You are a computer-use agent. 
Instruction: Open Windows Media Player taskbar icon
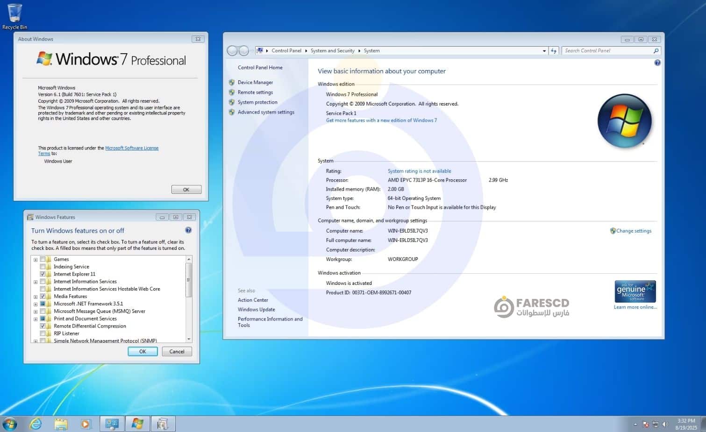click(x=86, y=424)
